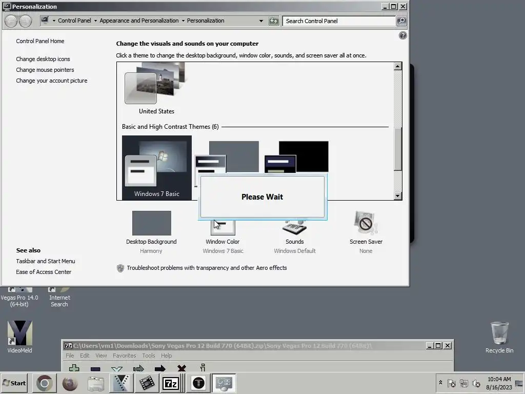Open the Recycle Bin desktop icon
This screenshot has width=525, height=394.
click(x=499, y=337)
